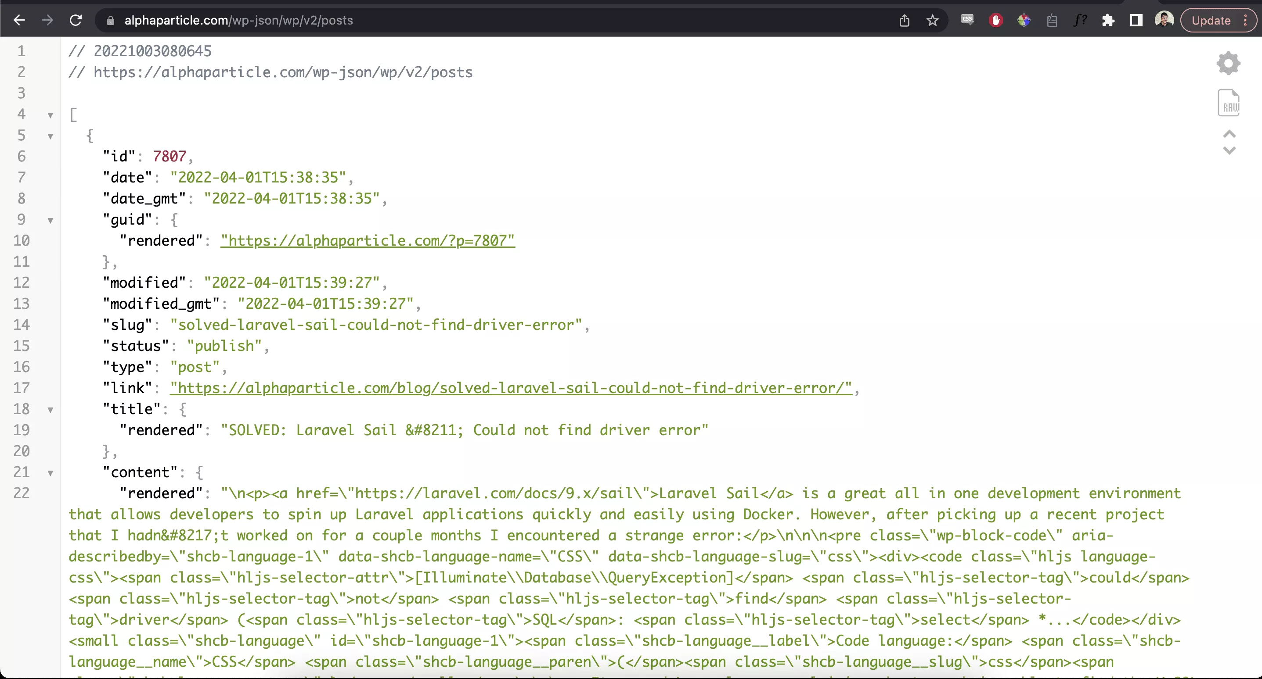Viewport: 1262px width, 679px height.
Task: Click the modified value 15:39:27 on line 12
Action: [x=292, y=282]
